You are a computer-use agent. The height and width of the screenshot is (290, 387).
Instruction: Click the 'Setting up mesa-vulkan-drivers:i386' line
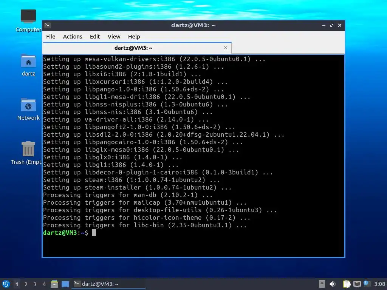pyautogui.click(x=154, y=59)
